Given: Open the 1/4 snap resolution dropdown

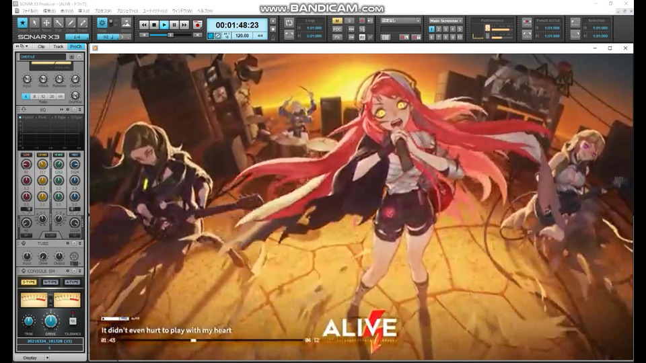Looking at the screenshot, I should [77, 36].
